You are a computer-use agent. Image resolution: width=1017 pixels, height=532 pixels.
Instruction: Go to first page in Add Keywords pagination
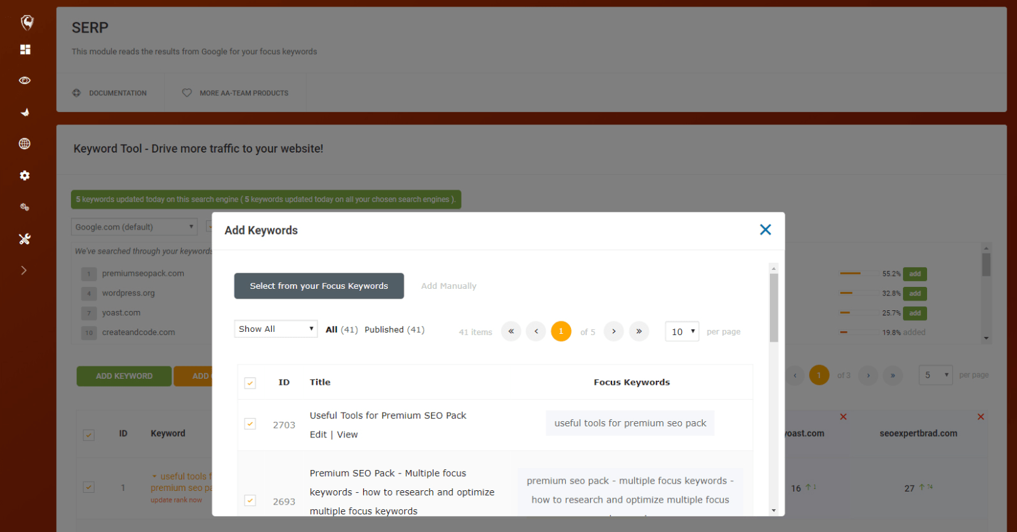click(x=511, y=331)
